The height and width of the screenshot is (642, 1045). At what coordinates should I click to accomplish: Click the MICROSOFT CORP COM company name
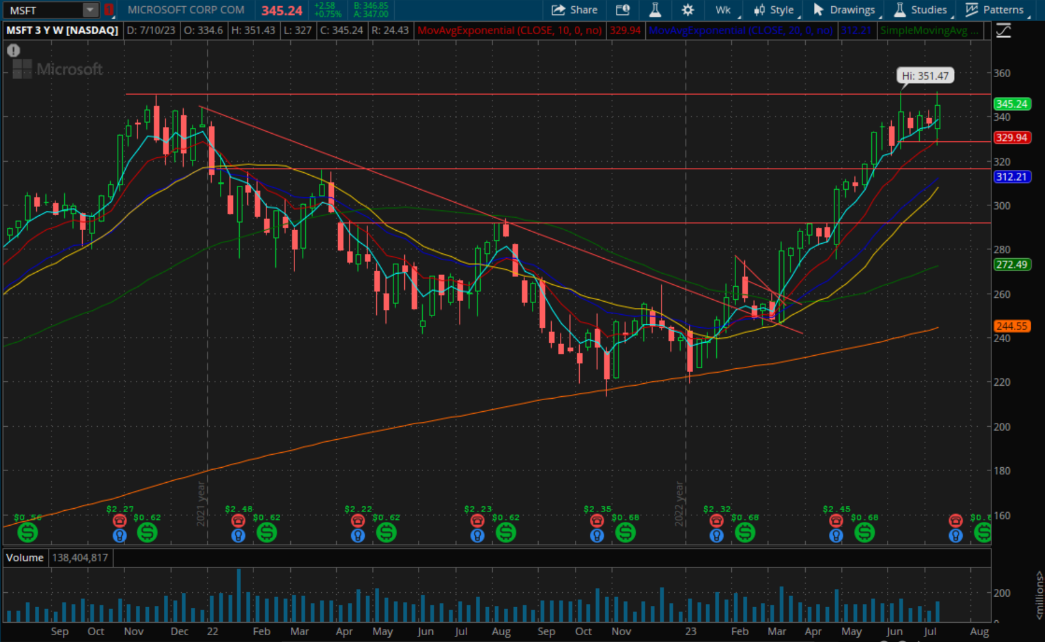click(186, 10)
